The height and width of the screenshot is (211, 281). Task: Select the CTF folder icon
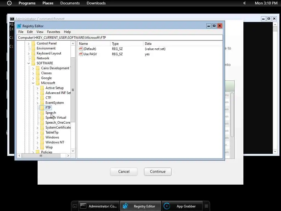tap(42, 98)
